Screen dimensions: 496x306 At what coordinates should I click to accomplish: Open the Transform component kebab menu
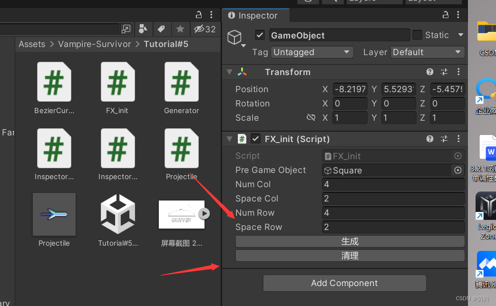click(458, 72)
